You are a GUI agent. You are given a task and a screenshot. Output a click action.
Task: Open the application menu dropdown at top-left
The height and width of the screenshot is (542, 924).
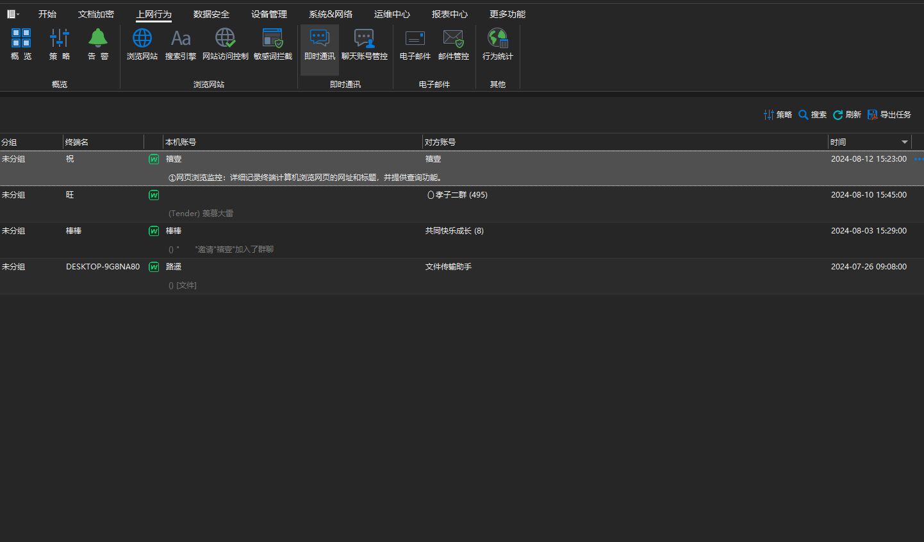click(13, 14)
